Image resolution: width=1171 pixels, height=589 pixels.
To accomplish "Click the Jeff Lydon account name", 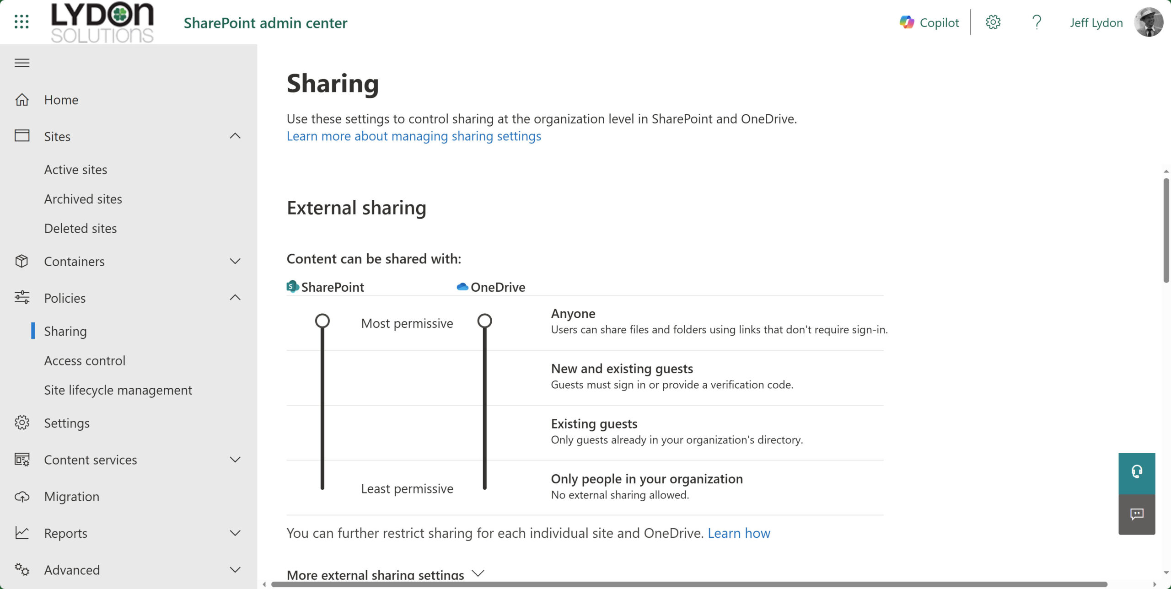I will click(1096, 22).
